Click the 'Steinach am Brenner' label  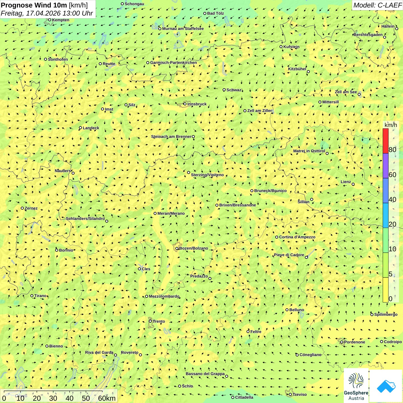coord(171,136)
